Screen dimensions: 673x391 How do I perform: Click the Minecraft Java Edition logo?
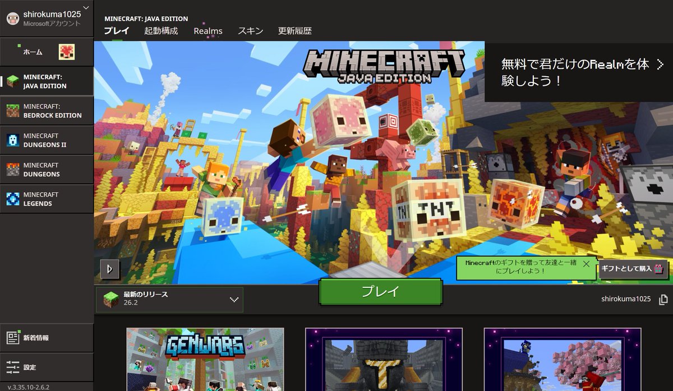point(384,67)
